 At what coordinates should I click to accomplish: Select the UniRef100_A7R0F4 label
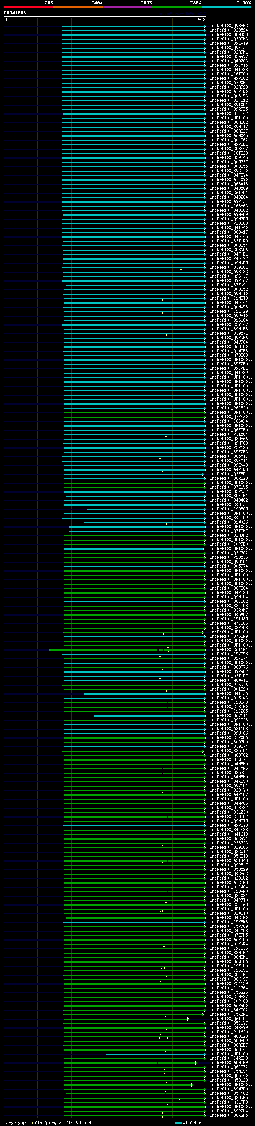[228, 83]
